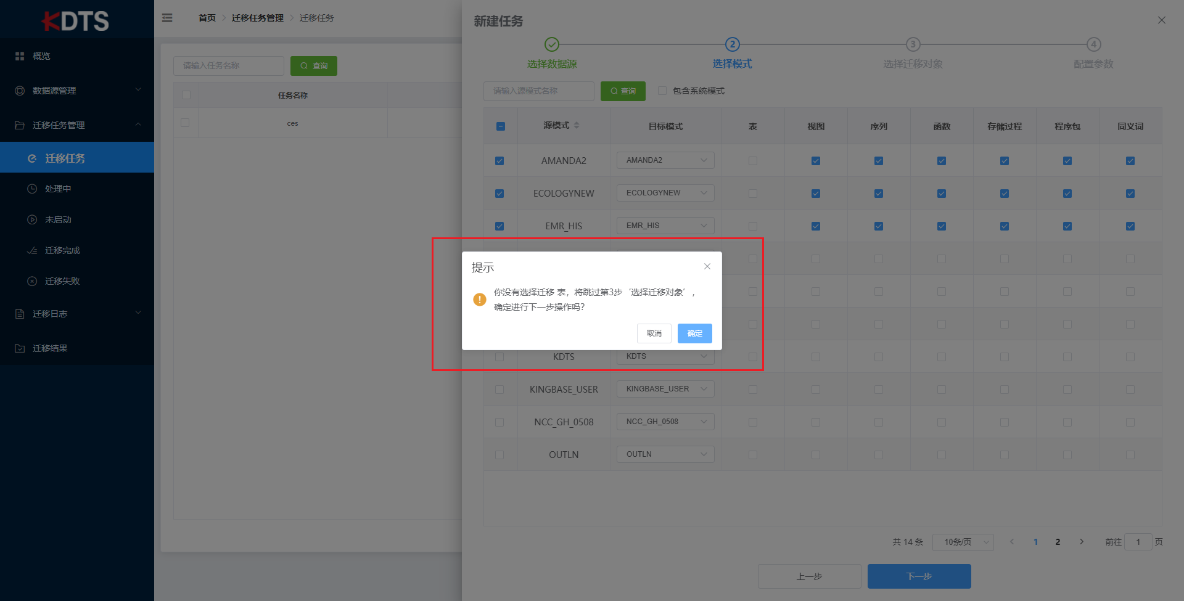Image resolution: width=1184 pixels, height=601 pixels.
Task: Confirm the dialog with 确定
Action: (694, 333)
